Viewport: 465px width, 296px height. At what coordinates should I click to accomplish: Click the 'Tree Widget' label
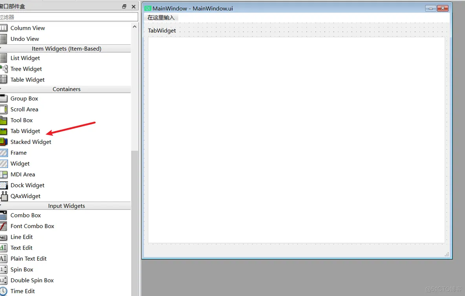(26, 69)
